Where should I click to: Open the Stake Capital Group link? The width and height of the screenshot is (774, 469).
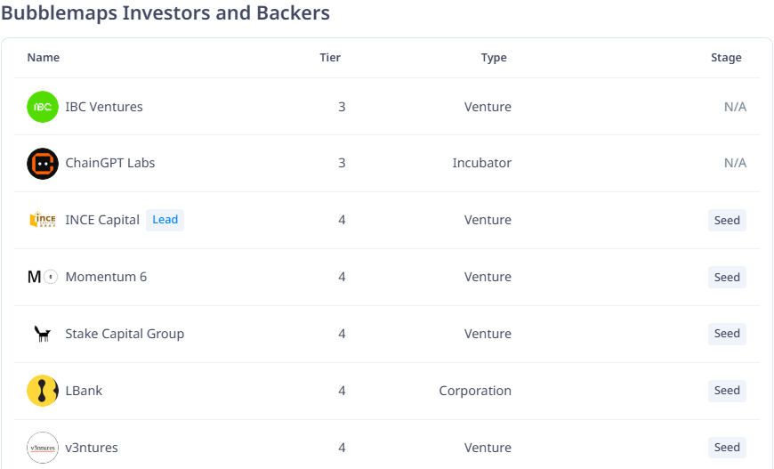click(125, 334)
